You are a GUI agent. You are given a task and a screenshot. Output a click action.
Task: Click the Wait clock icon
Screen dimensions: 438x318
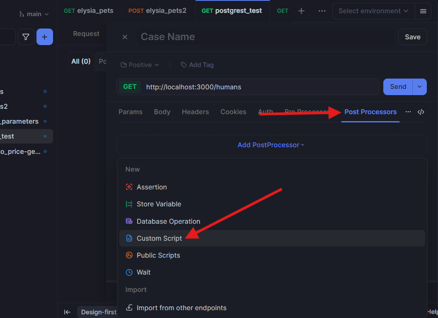(129, 272)
